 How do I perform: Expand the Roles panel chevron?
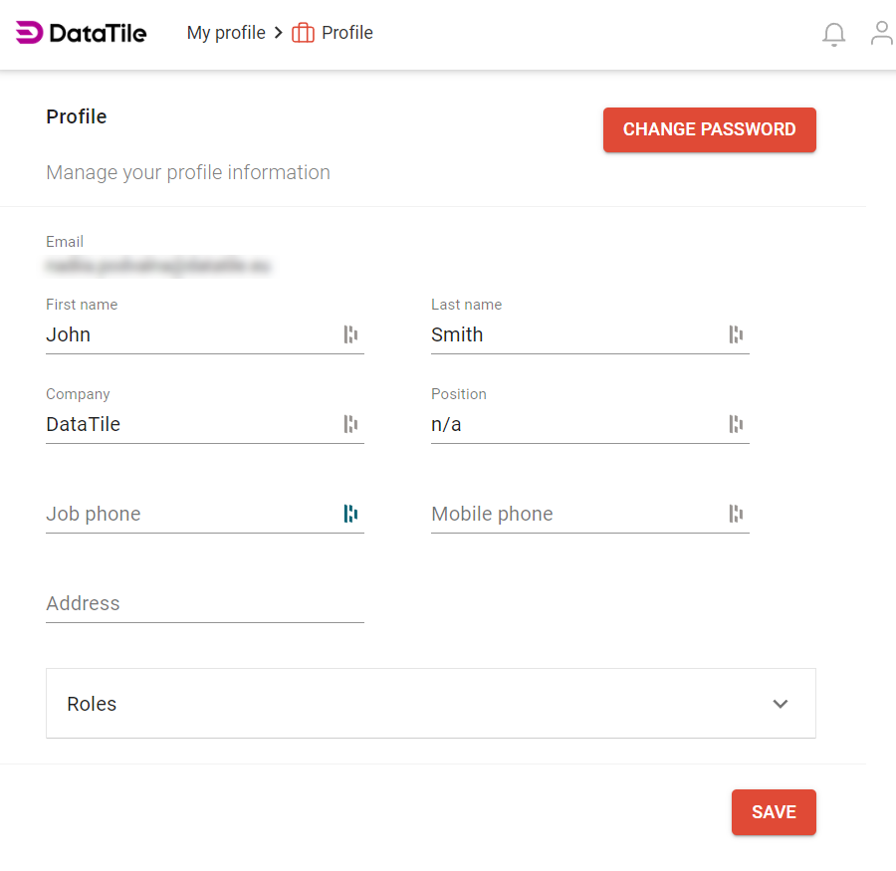point(781,704)
